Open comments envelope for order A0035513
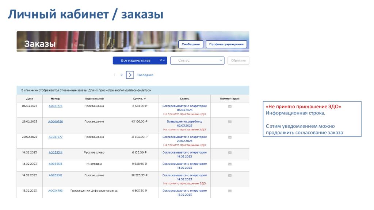This screenshot has width=374, height=210. [x=230, y=164]
